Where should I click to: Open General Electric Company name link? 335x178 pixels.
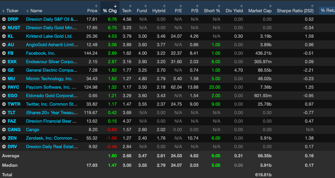52,70
